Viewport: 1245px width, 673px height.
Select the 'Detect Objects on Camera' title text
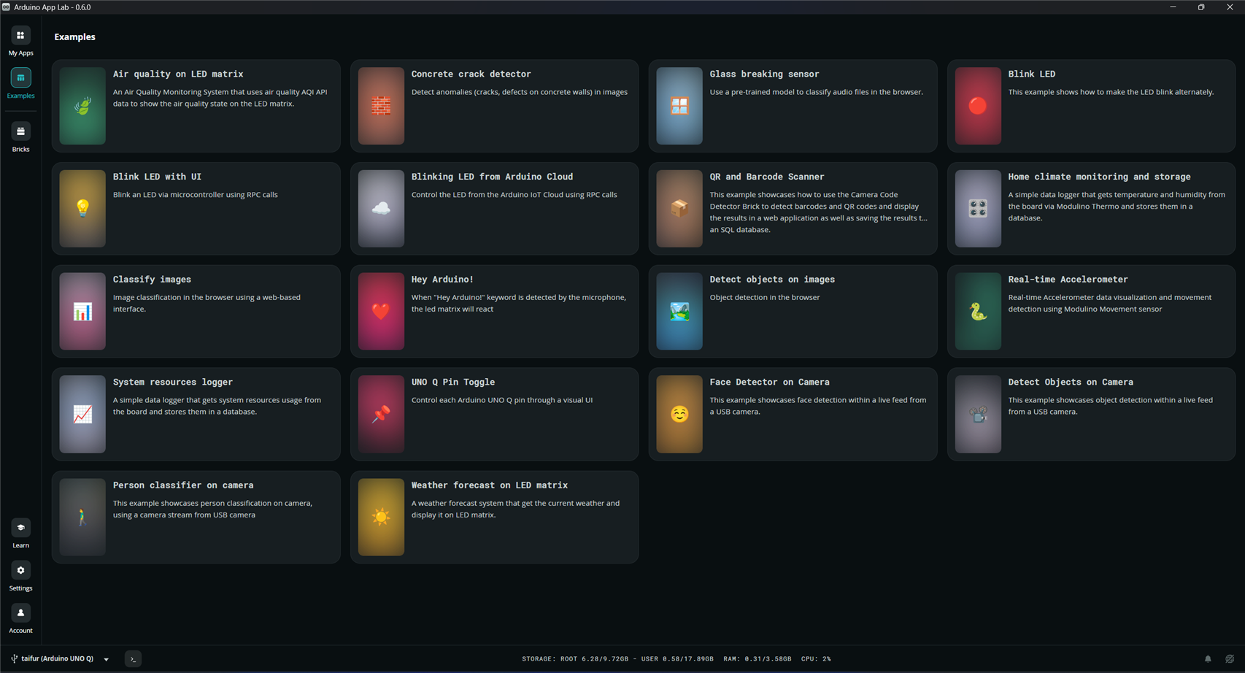point(1071,382)
